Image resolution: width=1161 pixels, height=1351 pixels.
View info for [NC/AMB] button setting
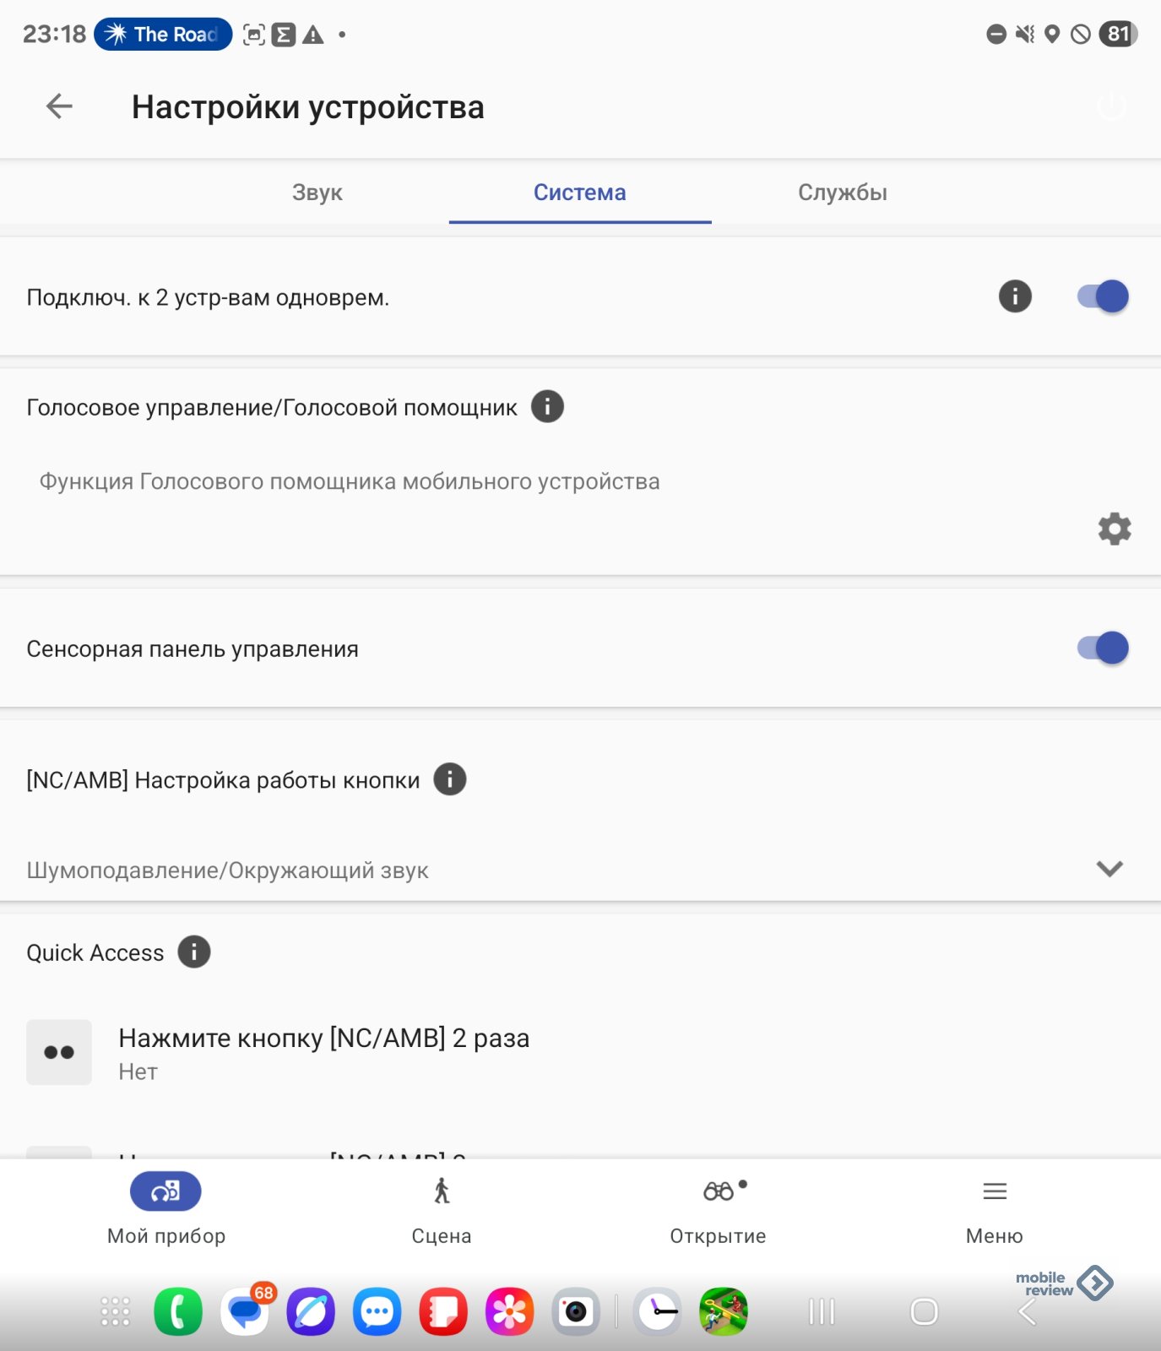[450, 779]
